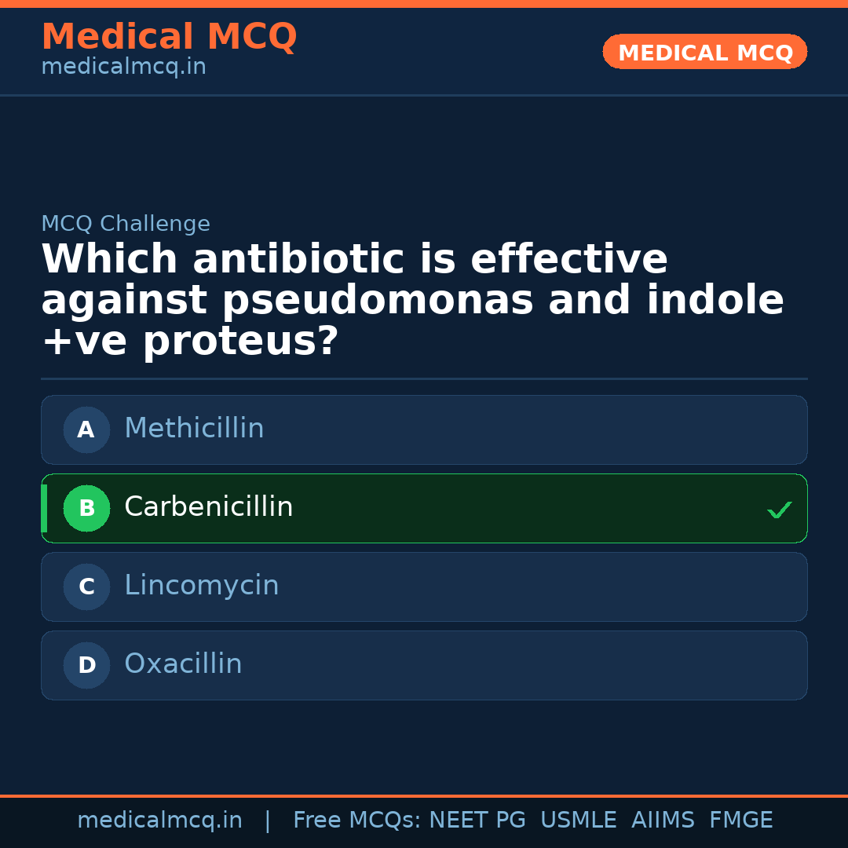Click the circled letter D badge
The image size is (848, 848).
(x=86, y=665)
